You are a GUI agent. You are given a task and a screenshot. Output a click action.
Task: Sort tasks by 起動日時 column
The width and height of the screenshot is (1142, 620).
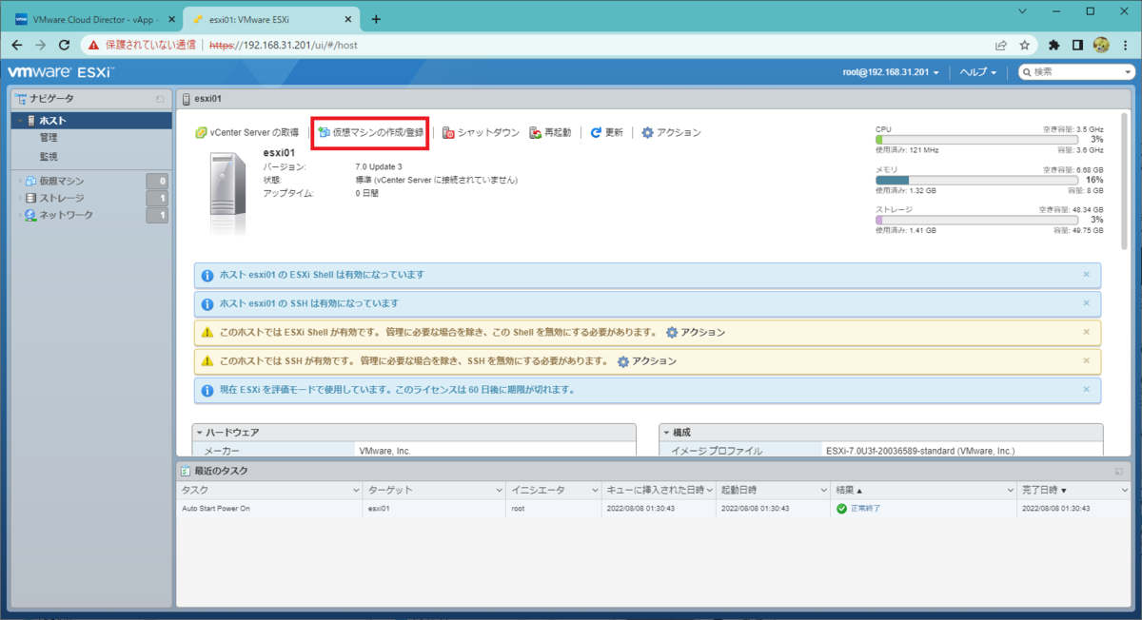pyautogui.click(x=773, y=490)
